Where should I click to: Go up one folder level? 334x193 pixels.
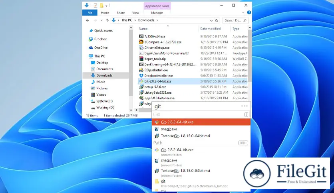pyautogui.click(x=107, y=20)
